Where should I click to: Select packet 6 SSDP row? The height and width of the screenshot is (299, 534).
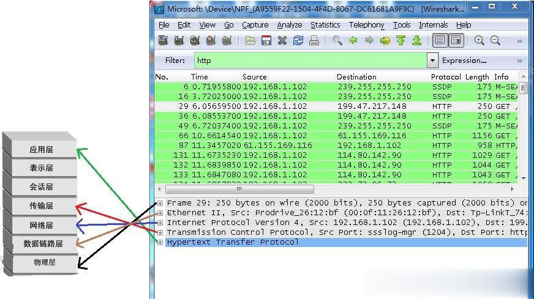(x=336, y=87)
